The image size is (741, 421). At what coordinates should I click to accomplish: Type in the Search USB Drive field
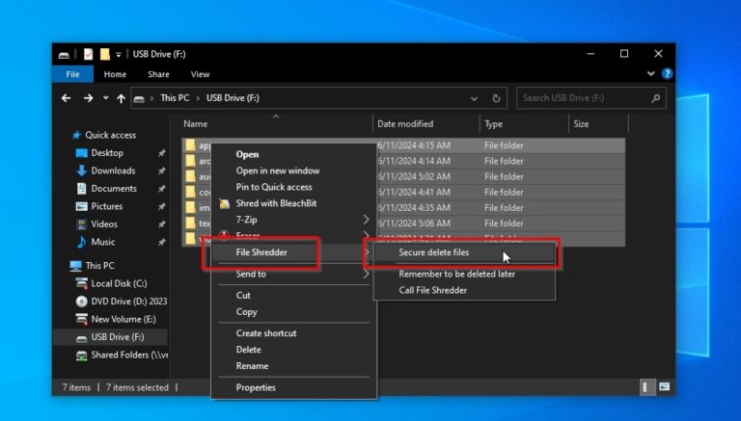pos(582,98)
